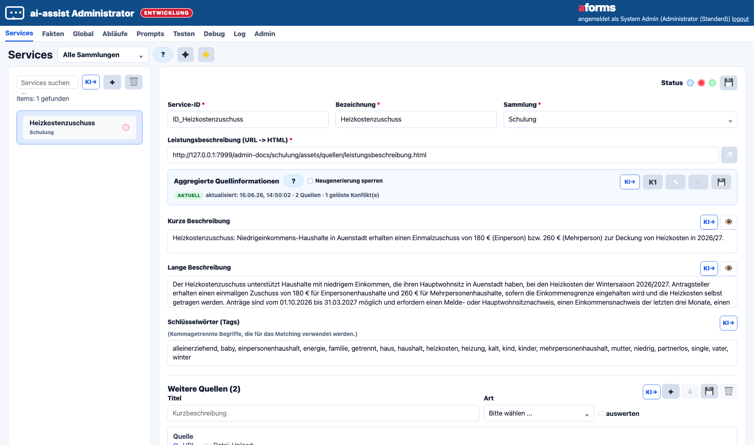Click the Leistungsbeschreibung URL field
The width and height of the screenshot is (754, 445).
coord(443,155)
